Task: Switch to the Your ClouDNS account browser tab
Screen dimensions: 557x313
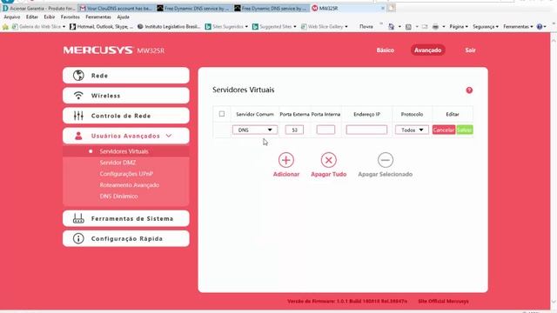Action: (x=117, y=8)
